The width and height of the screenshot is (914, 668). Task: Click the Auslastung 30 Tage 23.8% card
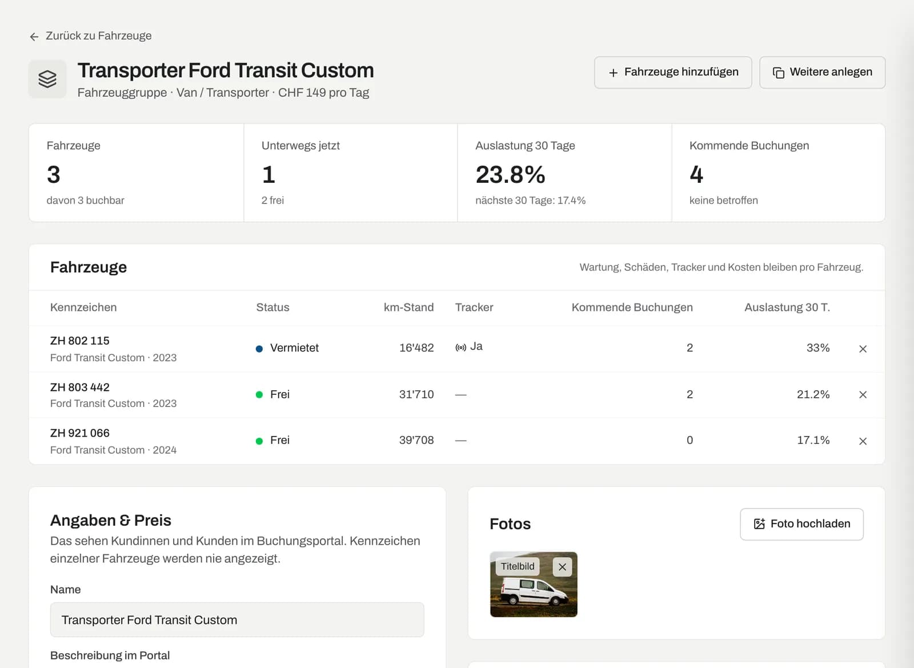pos(564,173)
